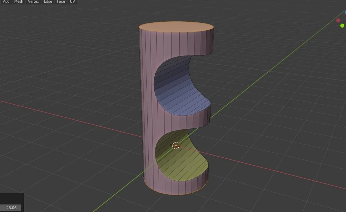Viewport: 346px width, 212px height.
Task: Open the Vertex menu
Action: point(33,2)
